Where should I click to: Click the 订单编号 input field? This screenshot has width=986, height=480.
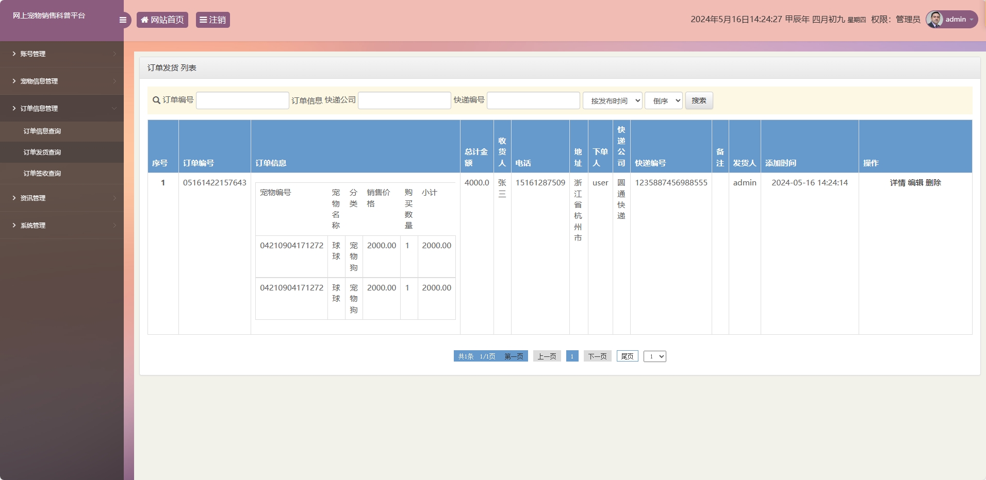click(x=242, y=100)
